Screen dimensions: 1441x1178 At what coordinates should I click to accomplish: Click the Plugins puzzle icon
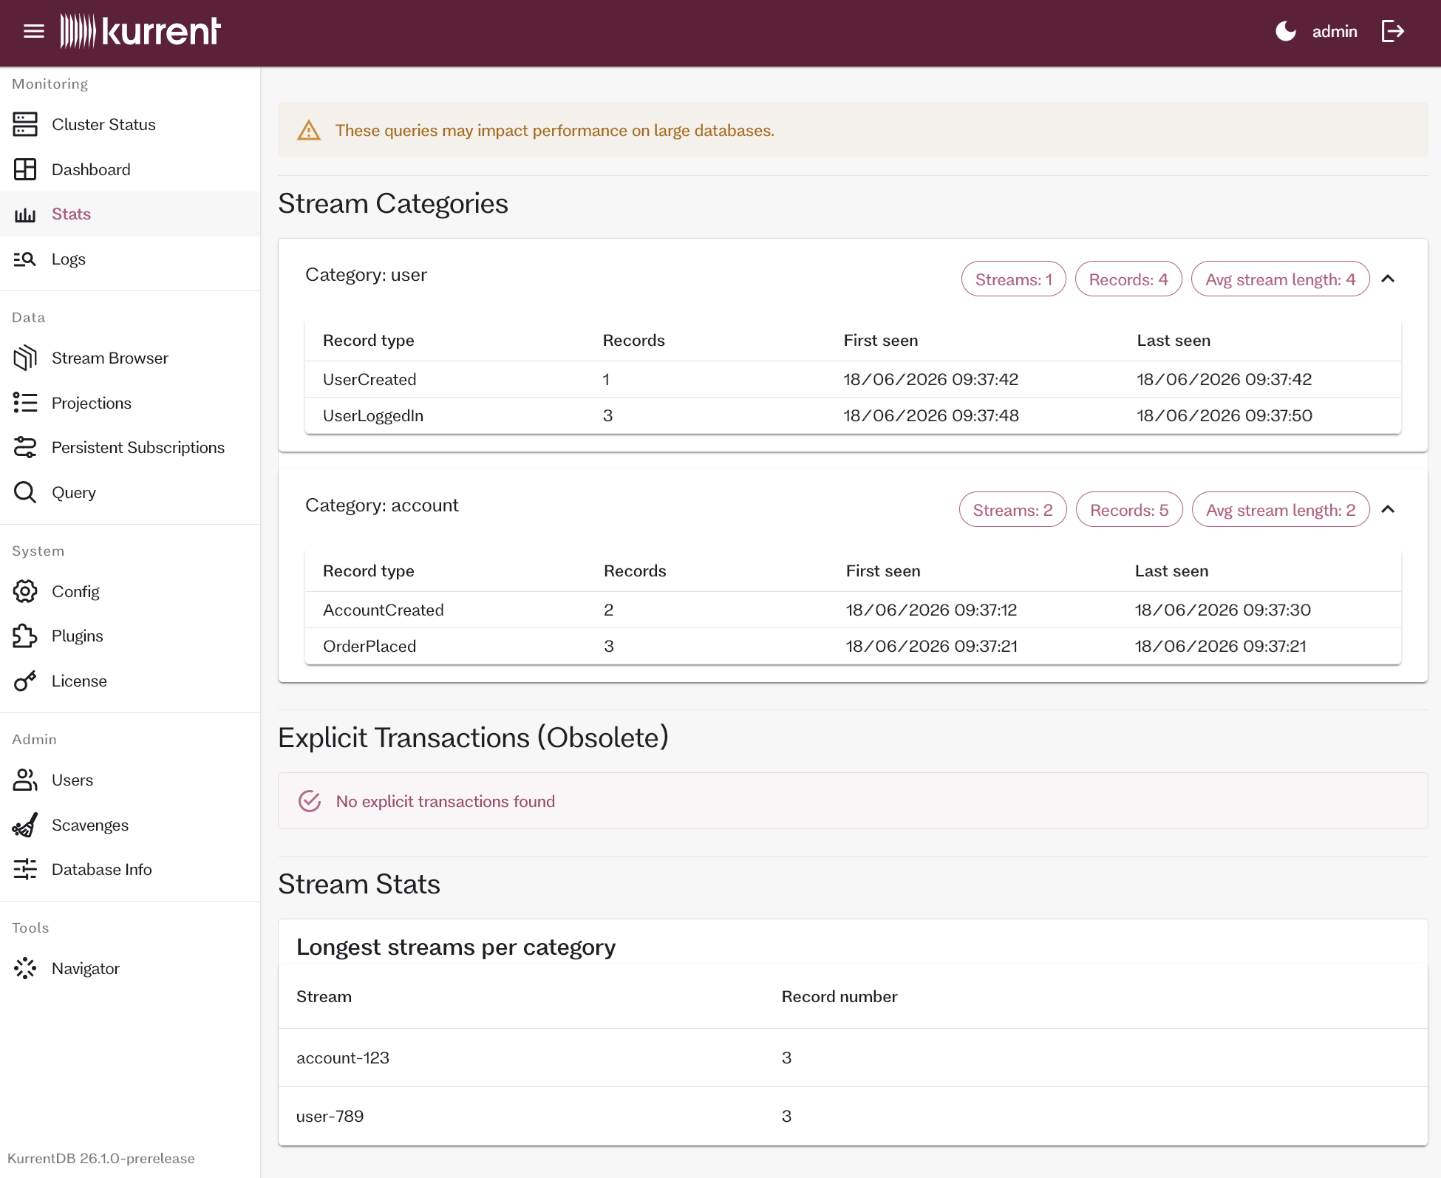click(x=25, y=636)
